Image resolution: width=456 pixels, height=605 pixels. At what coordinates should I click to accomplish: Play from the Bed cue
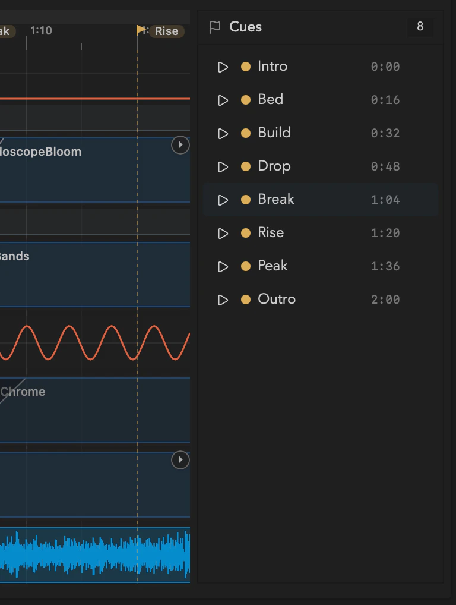[223, 100]
